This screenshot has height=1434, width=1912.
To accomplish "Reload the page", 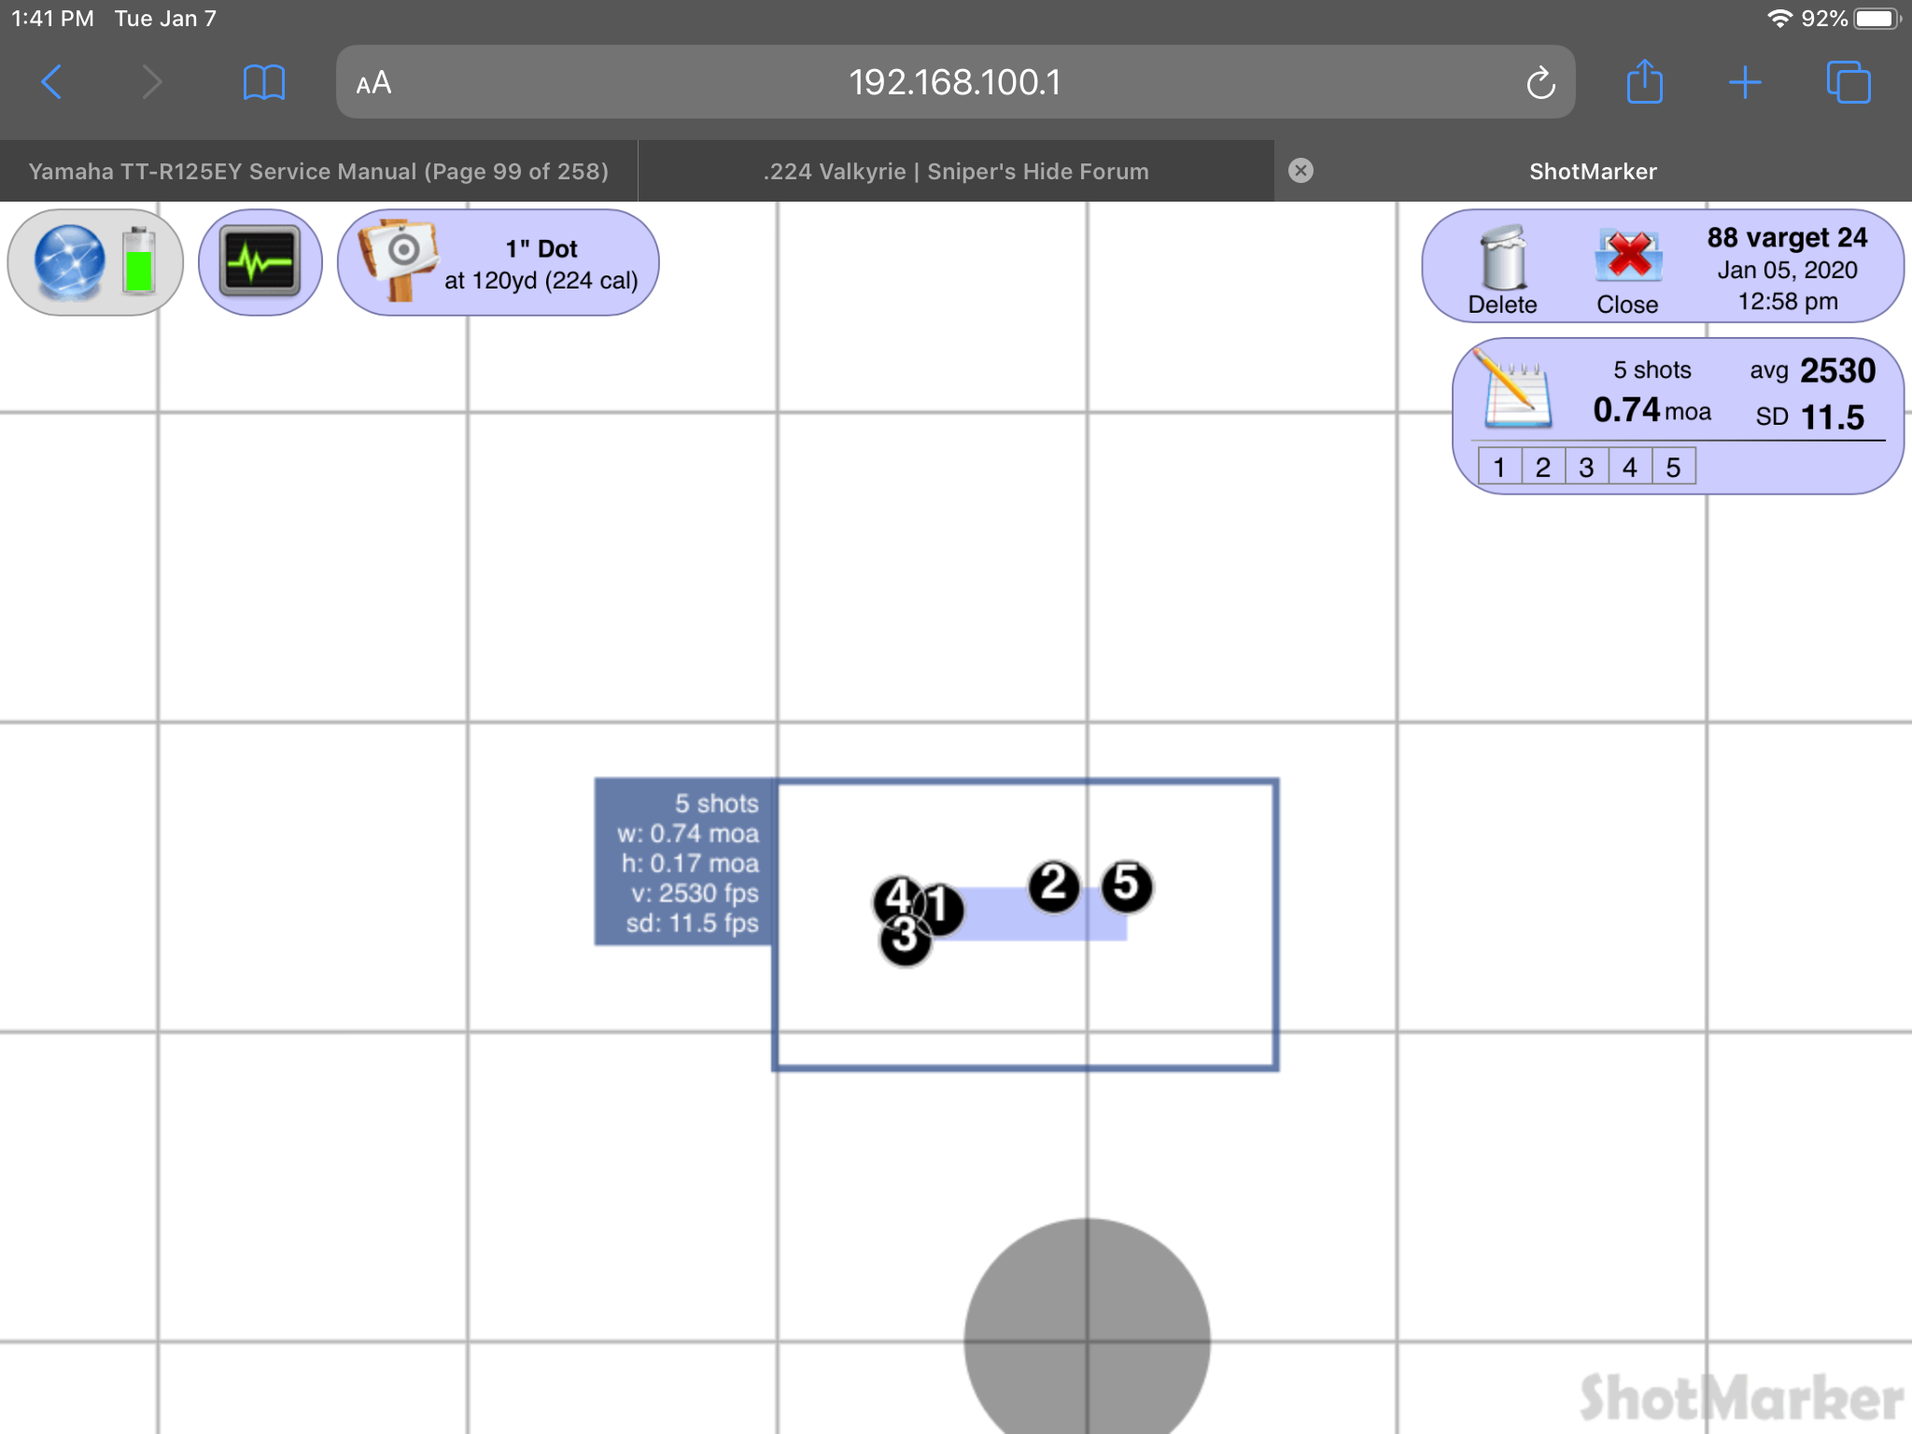I will [1540, 83].
